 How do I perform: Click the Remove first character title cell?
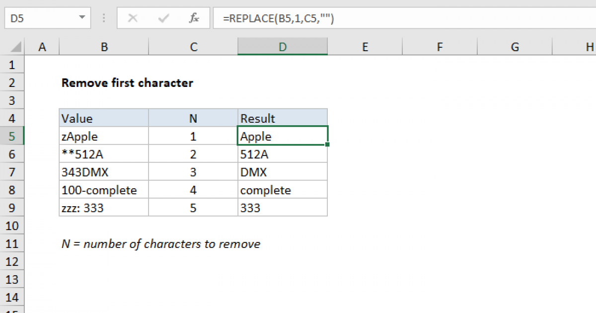click(127, 83)
